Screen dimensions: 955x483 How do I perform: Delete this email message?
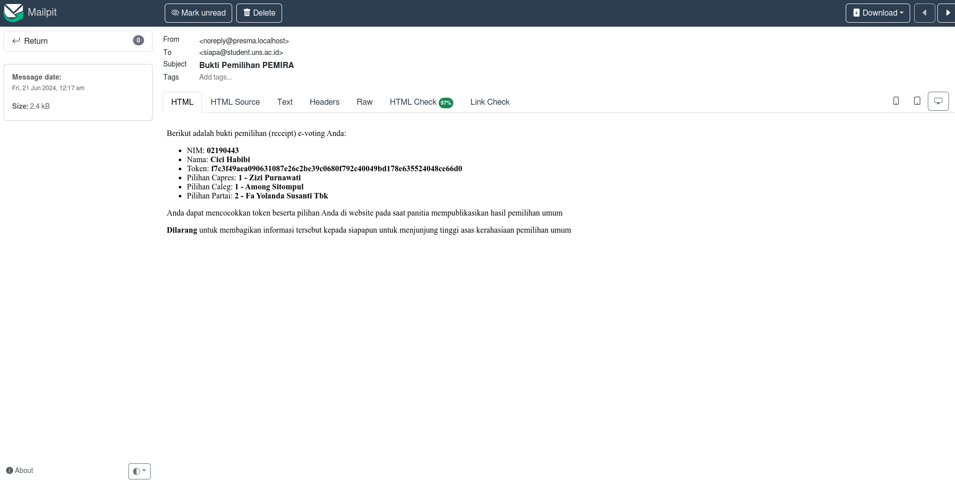tap(259, 13)
